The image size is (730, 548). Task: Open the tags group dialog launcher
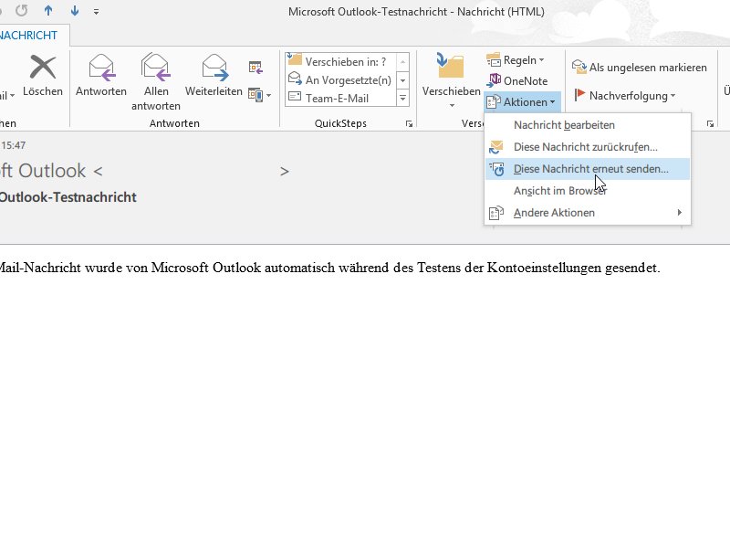pyautogui.click(x=710, y=123)
